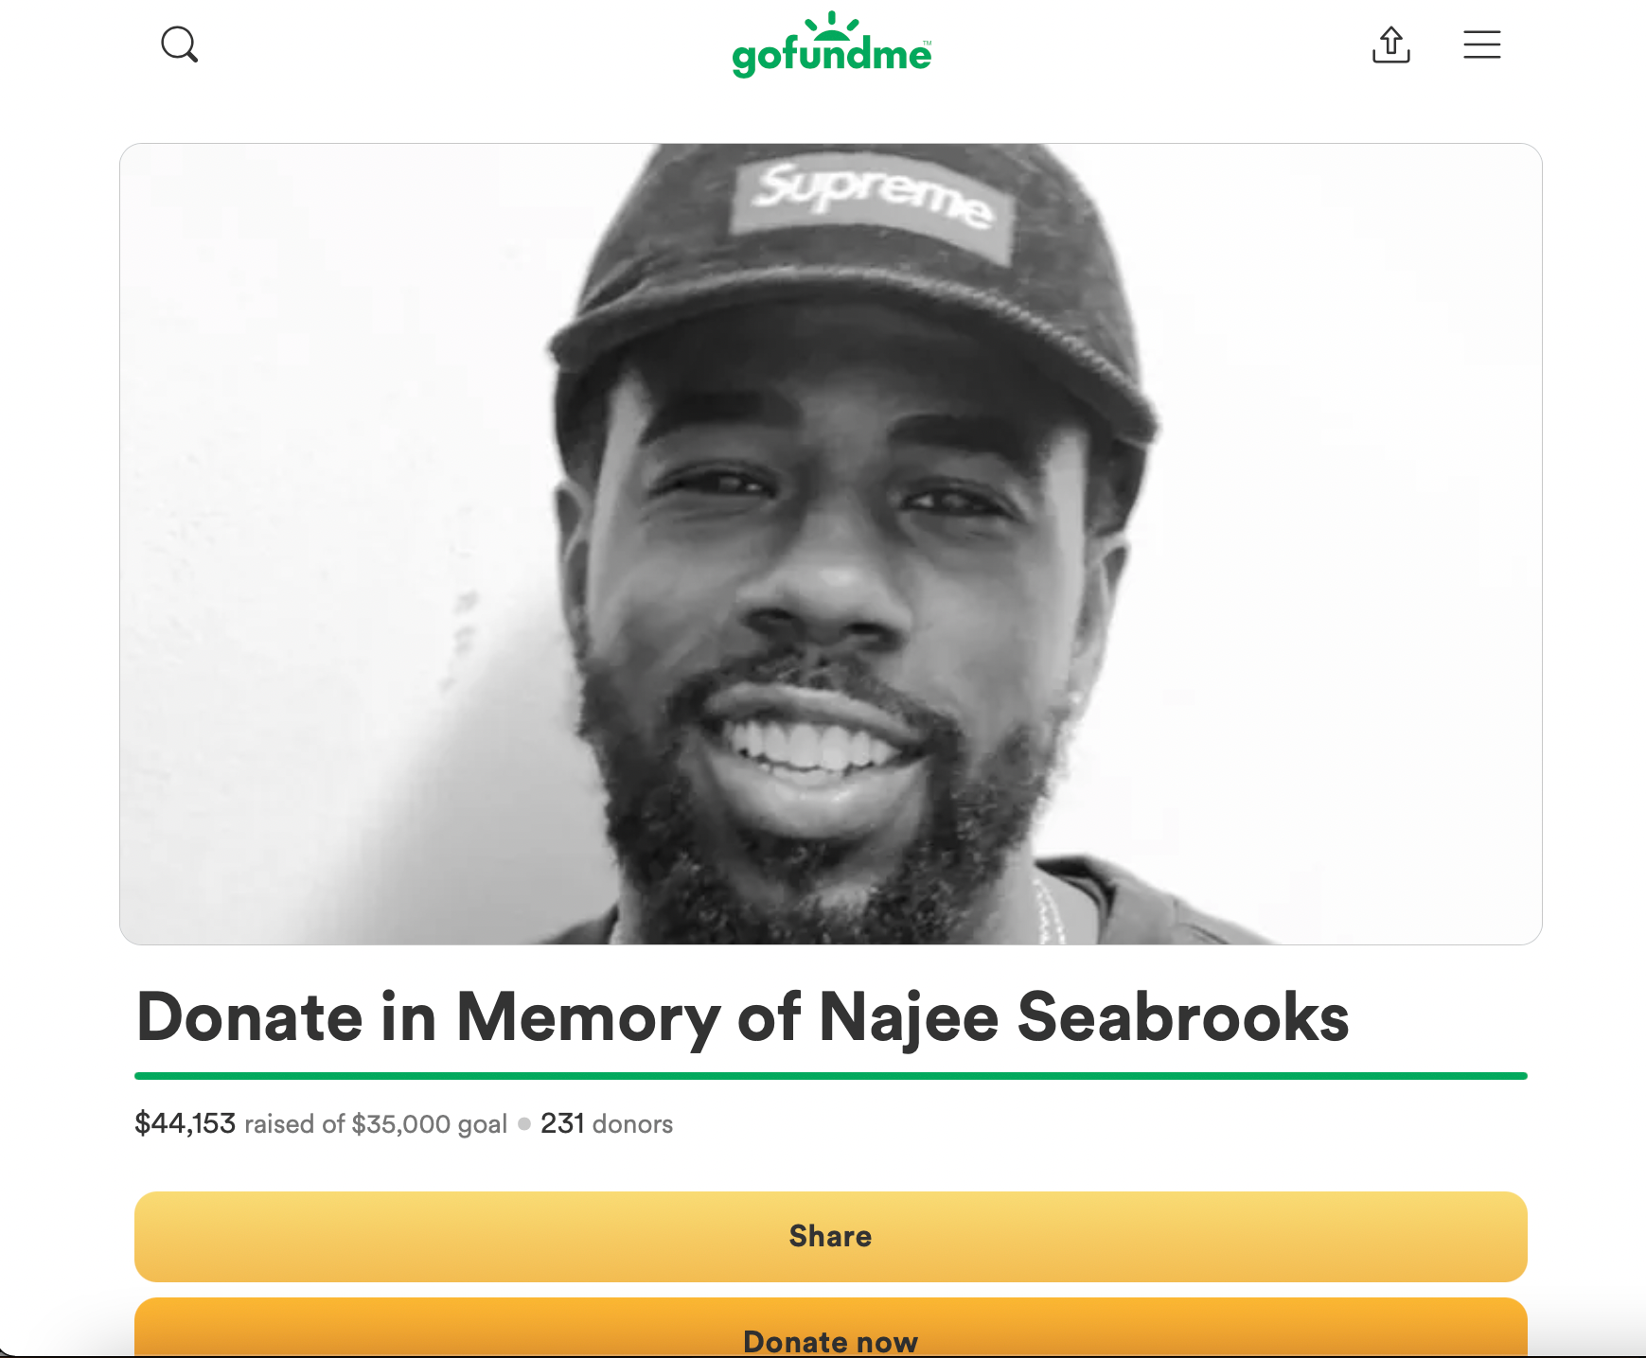The height and width of the screenshot is (1358, 1646).
Task: Open the campaign photo of Najee Seabrooks
Action: [x=831, y=544]
